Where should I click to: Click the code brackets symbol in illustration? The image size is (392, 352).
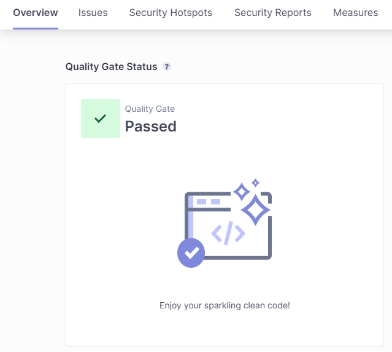pos(228,233)
